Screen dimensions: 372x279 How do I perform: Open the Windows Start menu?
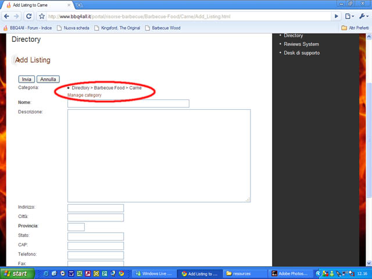[x=17, y=274]
